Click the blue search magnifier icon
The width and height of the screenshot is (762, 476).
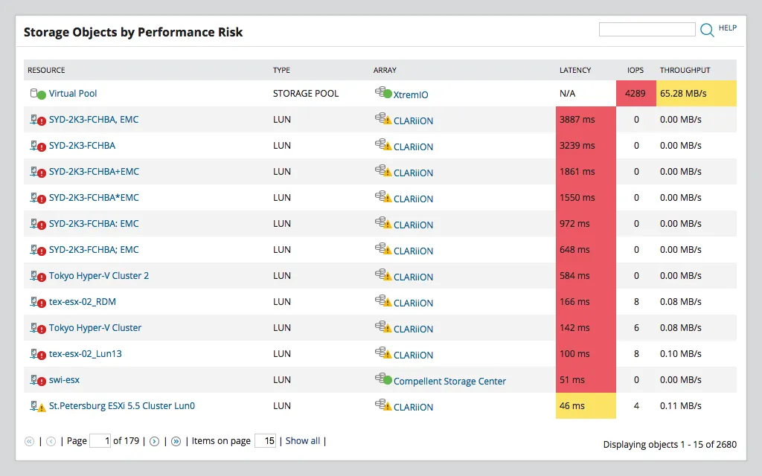tap(706, 29)
